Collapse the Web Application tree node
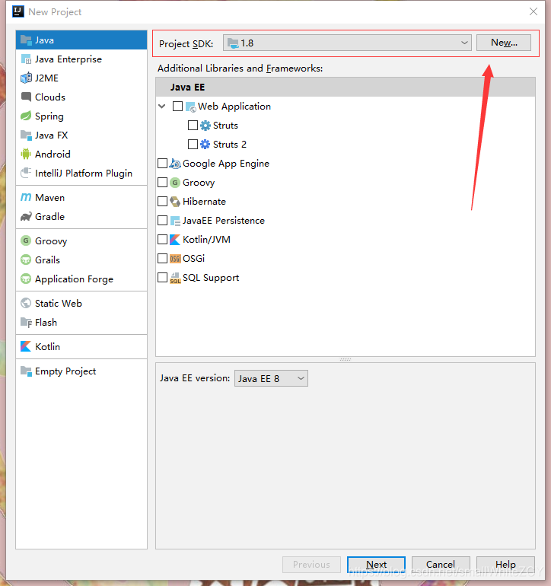Image resolution: width=551 pixels, height=586 pixels. pyautogui.click(x=162, y=107)
